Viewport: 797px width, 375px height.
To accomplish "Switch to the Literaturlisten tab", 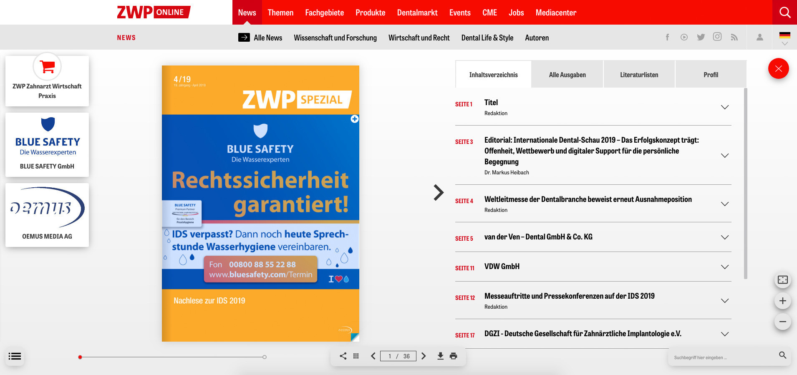I will point(639,74).
